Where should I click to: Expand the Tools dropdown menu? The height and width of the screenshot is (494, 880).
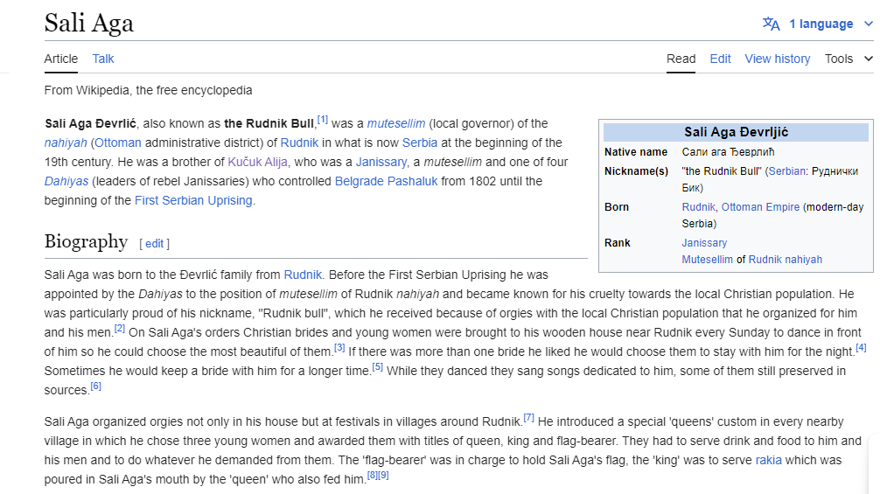pyautogui.click(x=848, y=59)
